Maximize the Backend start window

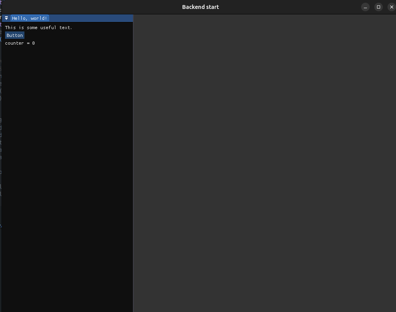[x=378, y=7]
